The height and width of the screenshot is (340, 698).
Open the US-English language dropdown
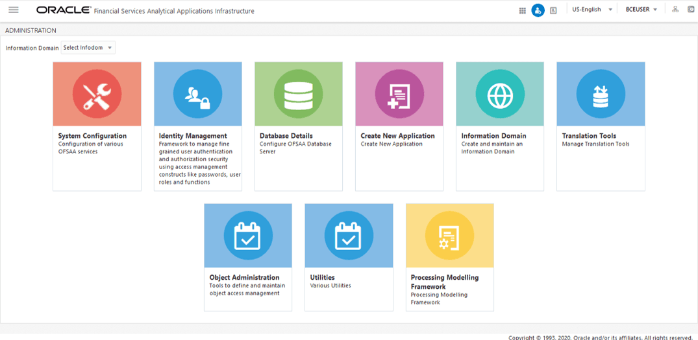click(592, 9)
